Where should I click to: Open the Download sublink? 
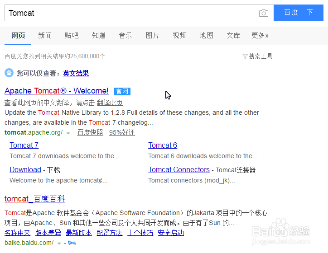(25, 170)
